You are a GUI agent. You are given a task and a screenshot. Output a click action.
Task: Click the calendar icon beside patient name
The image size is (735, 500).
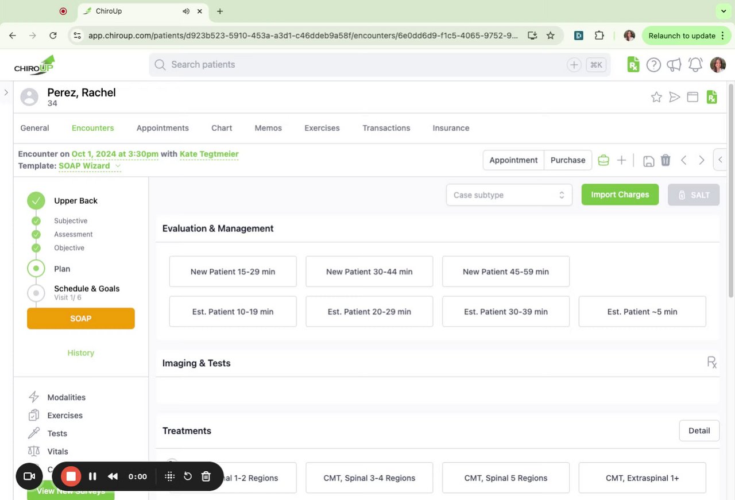click(x=693, y=97)
